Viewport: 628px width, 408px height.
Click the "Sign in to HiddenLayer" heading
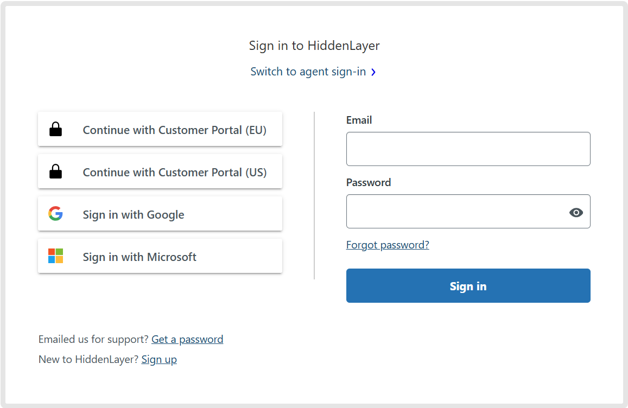pos(314,46)
